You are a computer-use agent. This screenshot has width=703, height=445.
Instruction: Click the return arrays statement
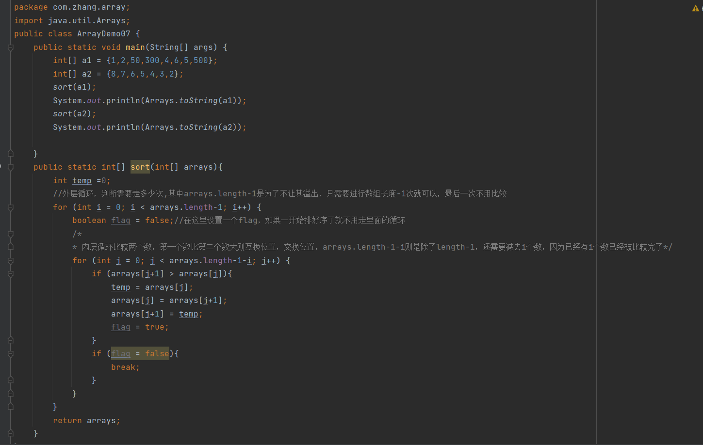87,421
